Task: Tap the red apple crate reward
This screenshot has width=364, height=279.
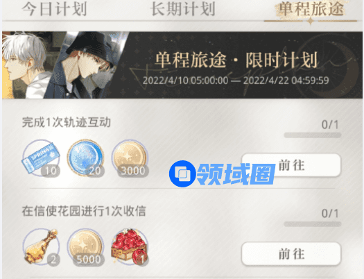Action: [x=130, y=246]
